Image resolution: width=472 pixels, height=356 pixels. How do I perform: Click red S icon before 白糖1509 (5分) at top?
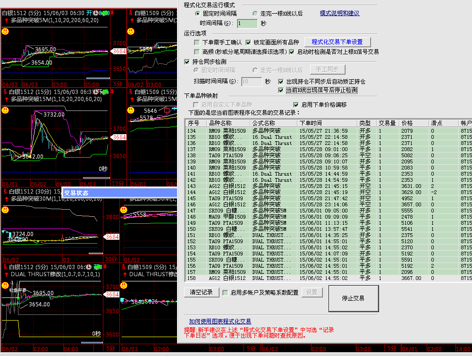(131, 13)
